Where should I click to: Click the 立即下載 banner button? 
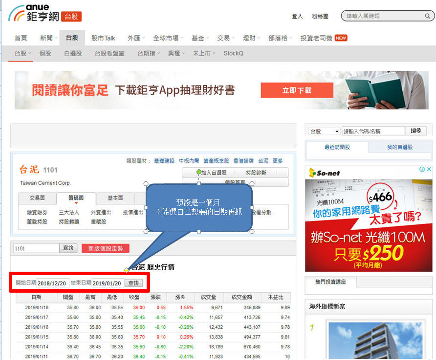pyautogui.click(x=297, y=90)
